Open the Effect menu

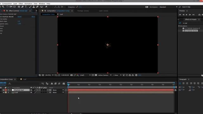click(21, 3)
